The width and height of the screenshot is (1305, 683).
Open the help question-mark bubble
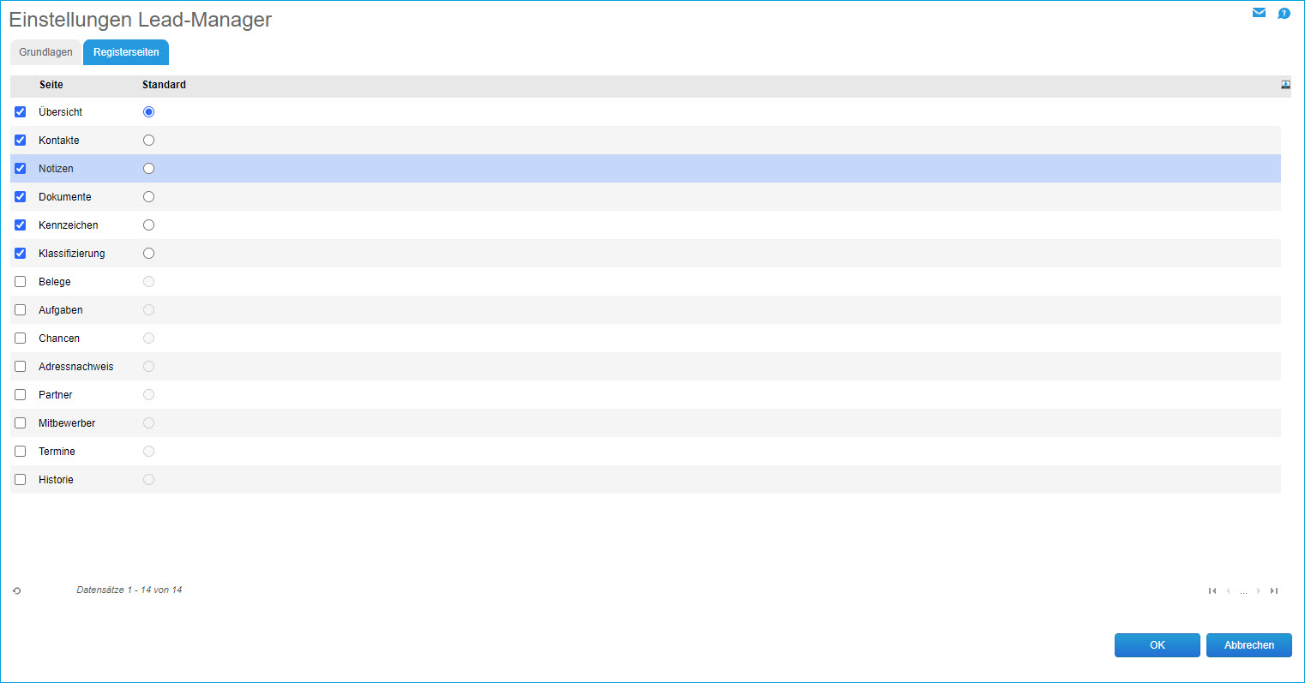(1284, 14)
